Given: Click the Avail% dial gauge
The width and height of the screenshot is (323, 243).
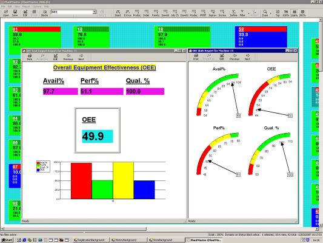Looking at the screenshot, I should [x=219, y=95].
